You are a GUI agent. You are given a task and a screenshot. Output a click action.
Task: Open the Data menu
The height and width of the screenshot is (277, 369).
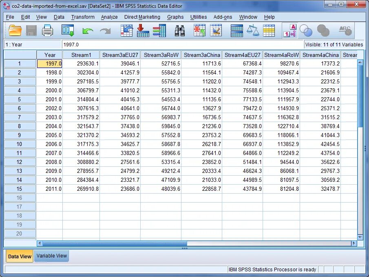point(59,17)
